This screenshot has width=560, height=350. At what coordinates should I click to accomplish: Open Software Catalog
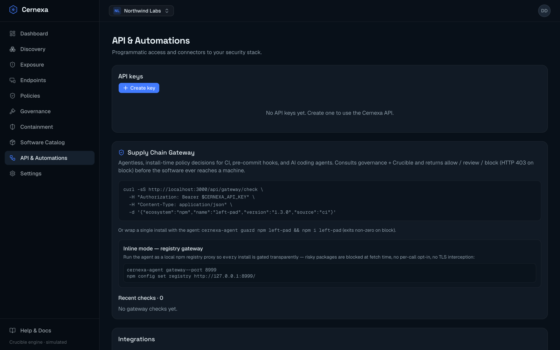tap(50, 142)
